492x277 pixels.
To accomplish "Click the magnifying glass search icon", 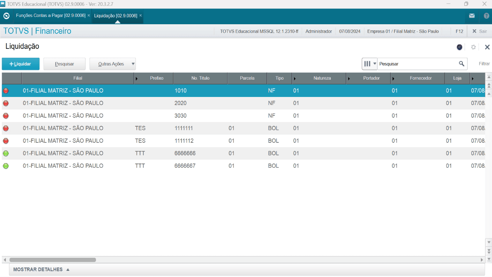I will [x=462, y=63].
